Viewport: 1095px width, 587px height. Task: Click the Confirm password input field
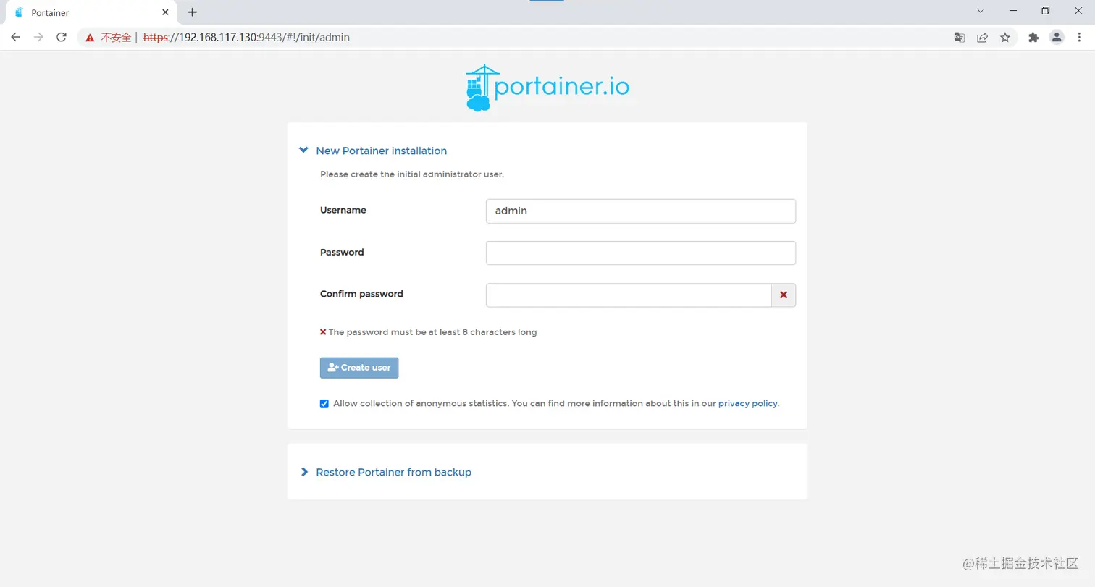tap(629, 295)
